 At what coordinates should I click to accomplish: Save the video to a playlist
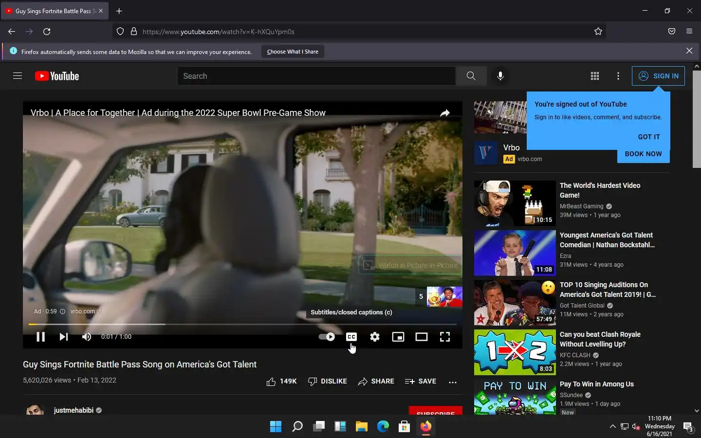[x=421, y=382]
